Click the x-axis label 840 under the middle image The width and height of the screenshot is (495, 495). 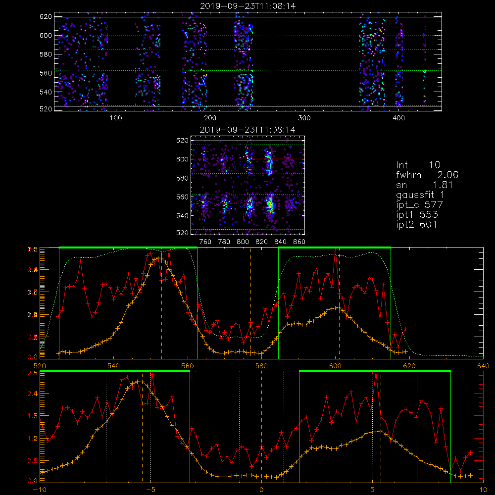point(280,242)
